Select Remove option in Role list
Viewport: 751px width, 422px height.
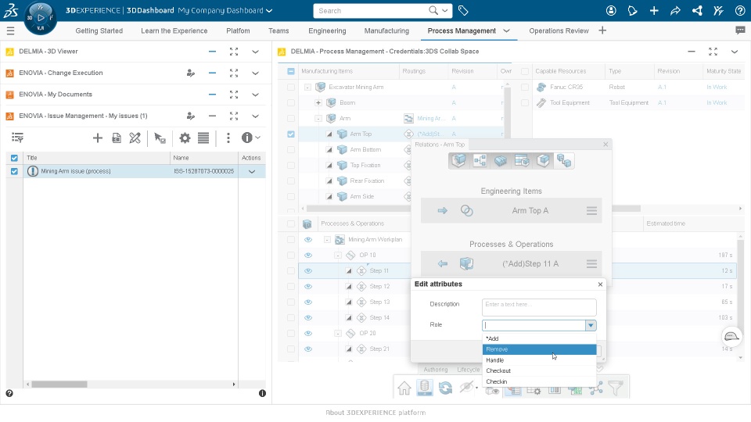tap(539, 349)
